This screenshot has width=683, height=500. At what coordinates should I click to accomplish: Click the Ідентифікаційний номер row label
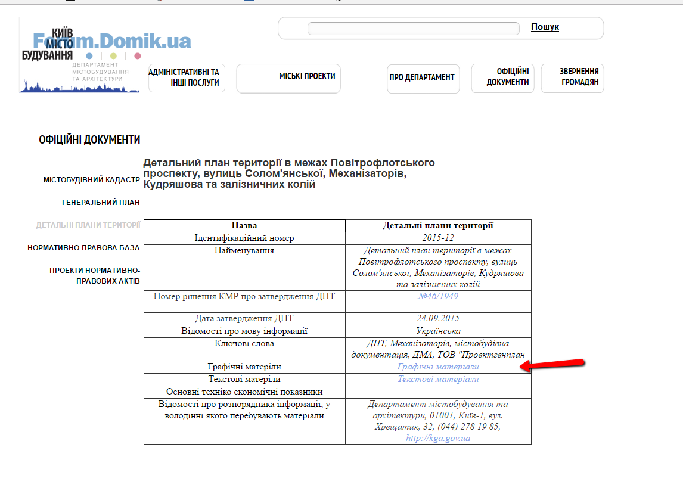pyautogui.click(x=244, y=238)
